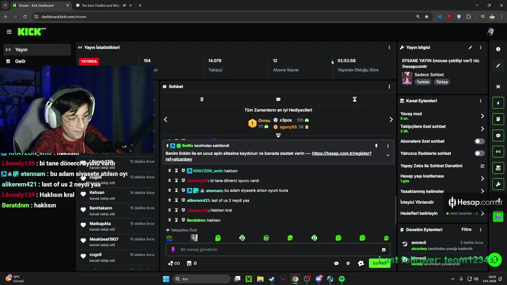Unpin the BotRix pinned message
Image resolution: width=507 pixels, height=285 pixels.
point(376,146)
